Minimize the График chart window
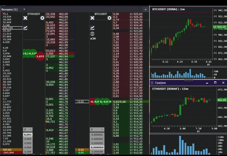Viewport: 227px width, 156px height. pos(207,83)
